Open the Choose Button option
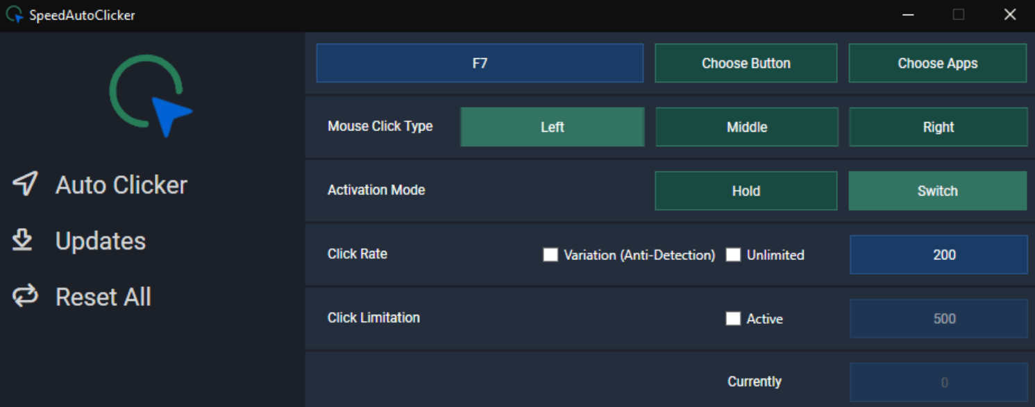The image size is (1035, 407). point(746,63)
